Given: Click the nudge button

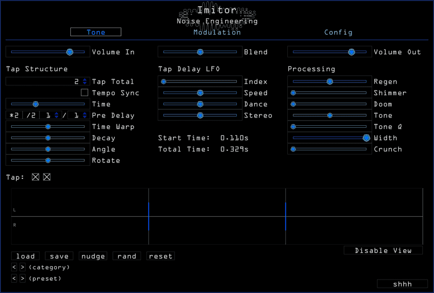Looking at the screenshot, I should click(93, 256).
